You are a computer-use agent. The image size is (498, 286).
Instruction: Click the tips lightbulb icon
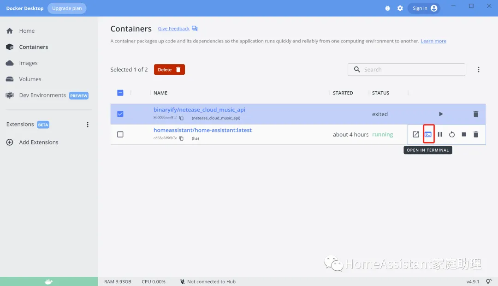[x=489, y=281]
